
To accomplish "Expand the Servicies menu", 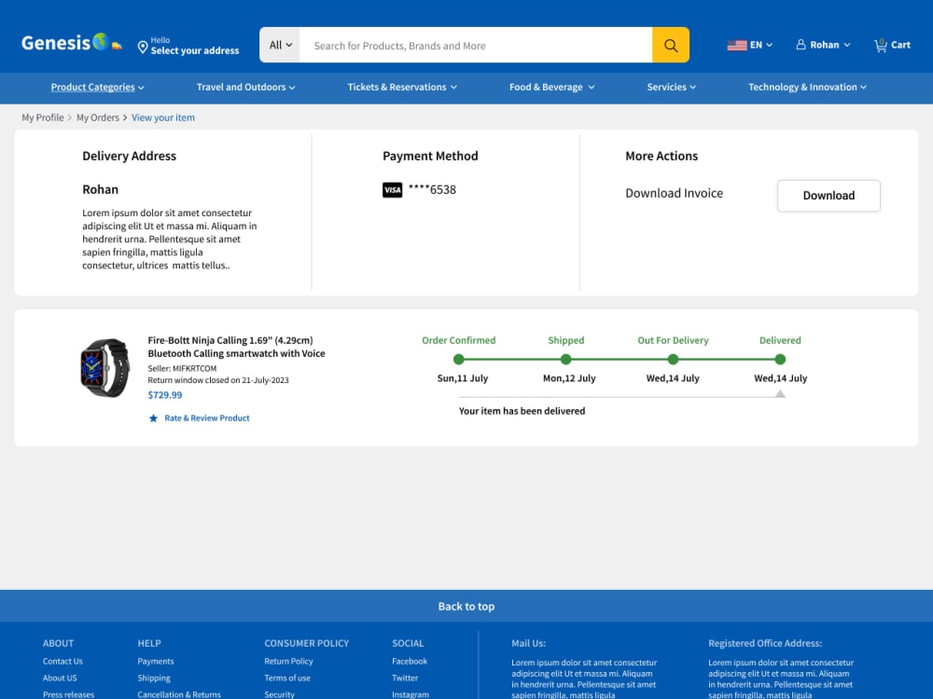I will (671, 88).
